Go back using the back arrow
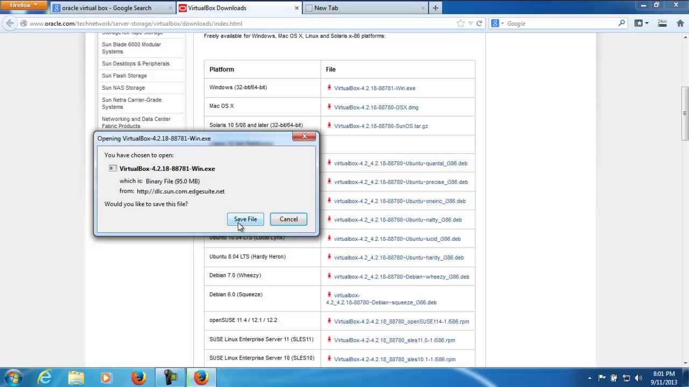This screenshot has height=387, width=689. click(10, 24)
